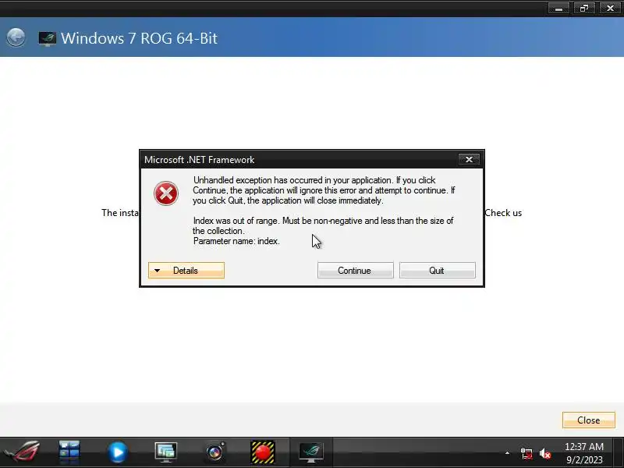Click Quit in the error dialog

437,270
